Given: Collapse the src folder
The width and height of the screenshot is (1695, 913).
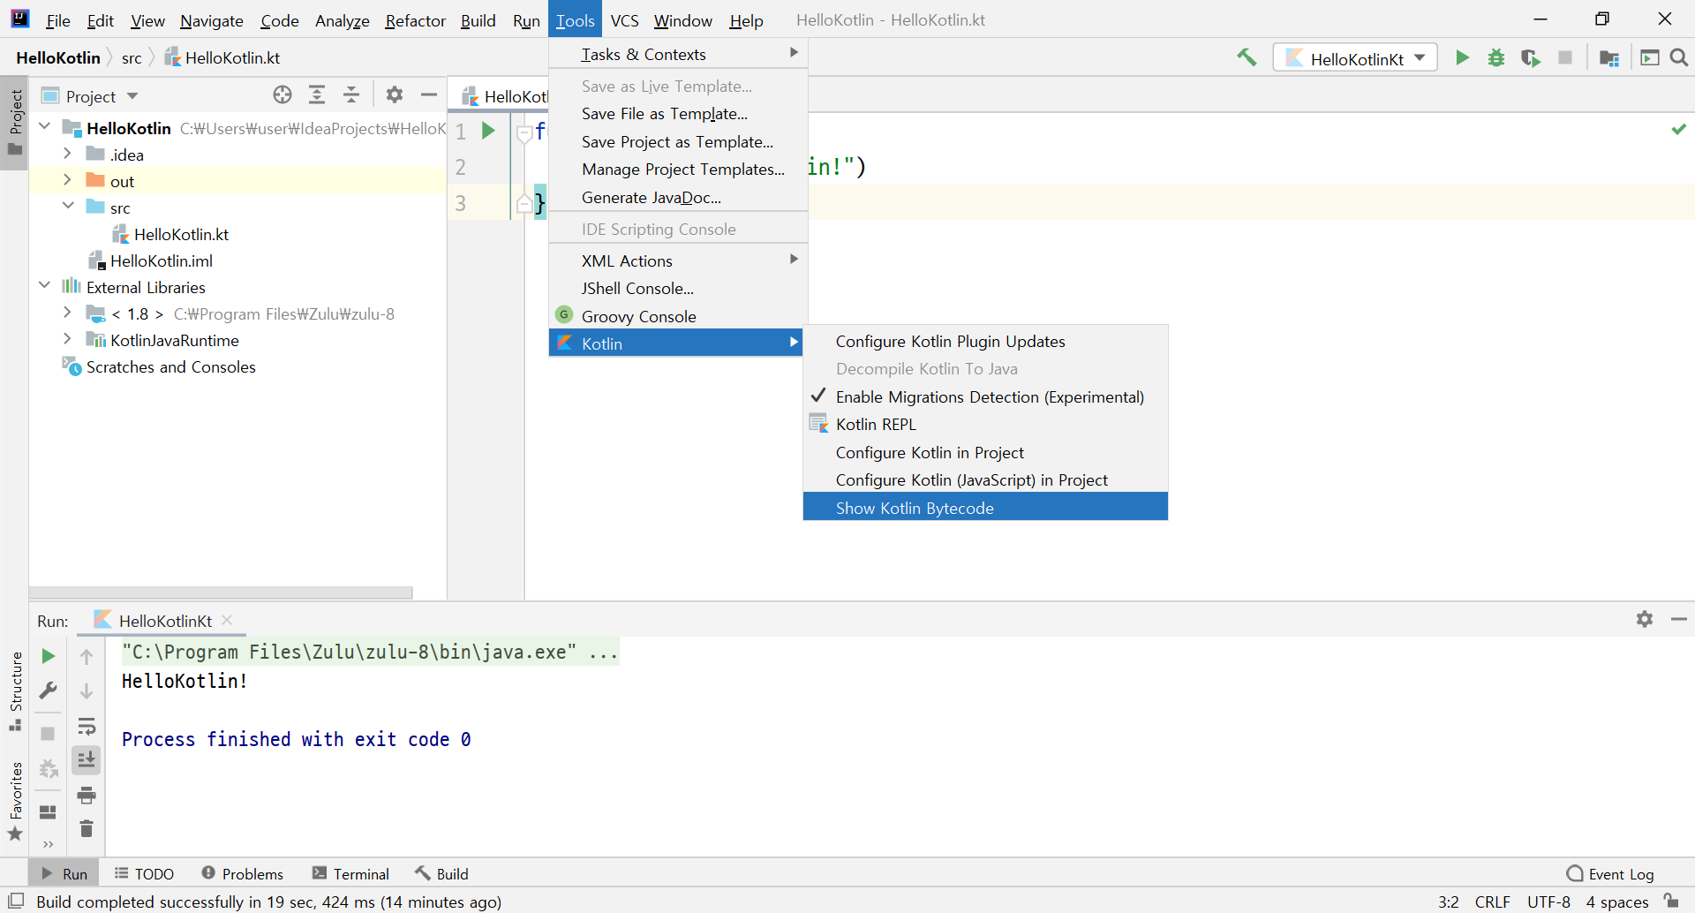Looking at the screenshot, I should pyautogui.click(x=68, y=207).
